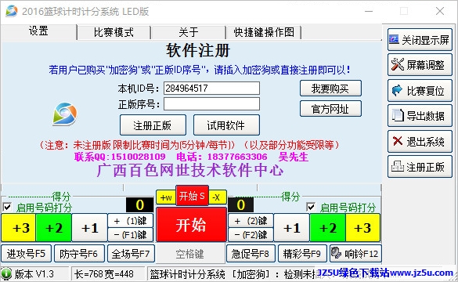
Task: Click the 精彩号F9 button
Action: click(302, 253)
